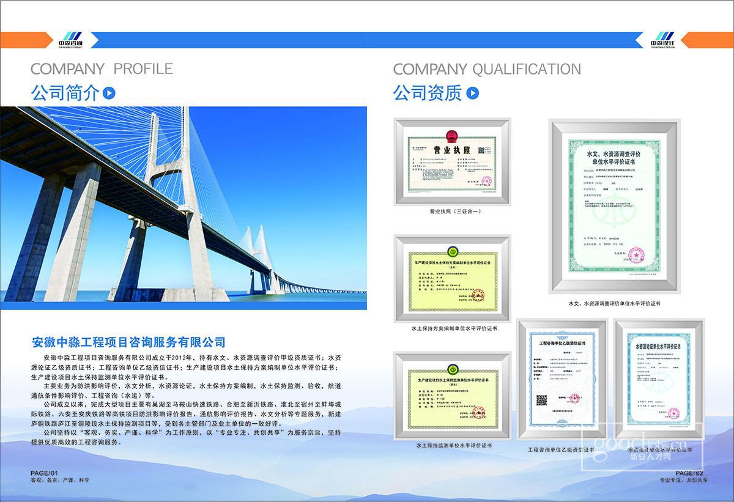Image resolution: width=734 pixels, height=502 pixels.
Task: Click the arrow icon beside 公司资质
Action: 472,93
